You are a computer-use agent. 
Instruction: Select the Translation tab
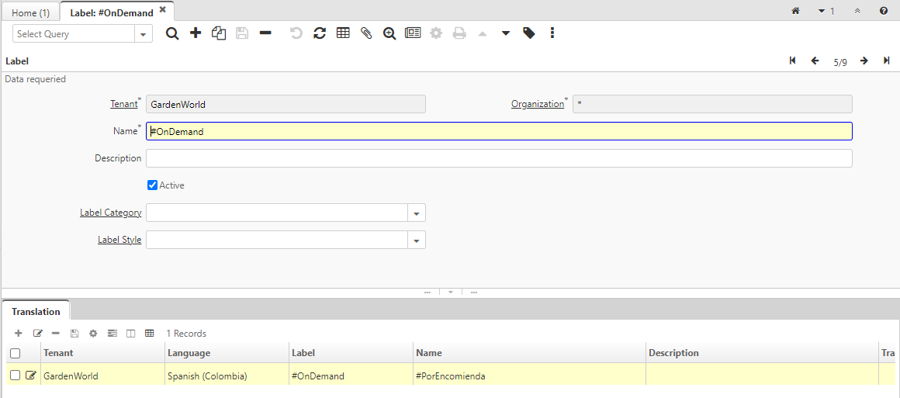click(x=36, y=311)
